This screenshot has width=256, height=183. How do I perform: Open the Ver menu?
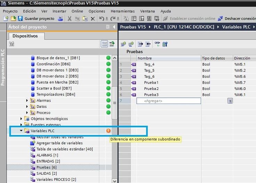44,11
